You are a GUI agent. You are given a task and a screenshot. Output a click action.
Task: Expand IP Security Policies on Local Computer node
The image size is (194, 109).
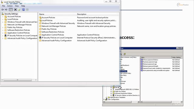coord(3,36)
